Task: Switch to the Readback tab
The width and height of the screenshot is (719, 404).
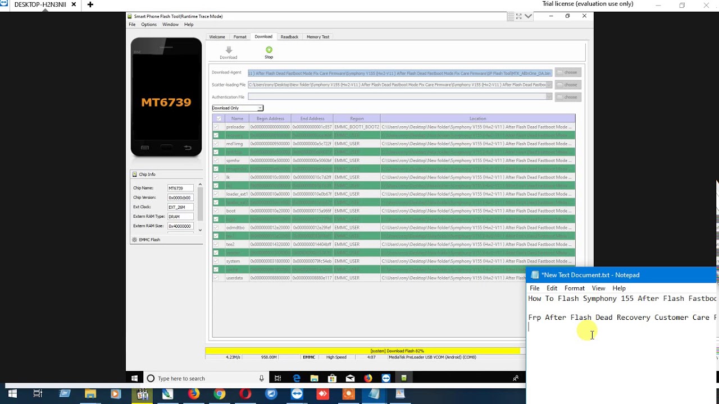Action: click(x=289, y=37)
